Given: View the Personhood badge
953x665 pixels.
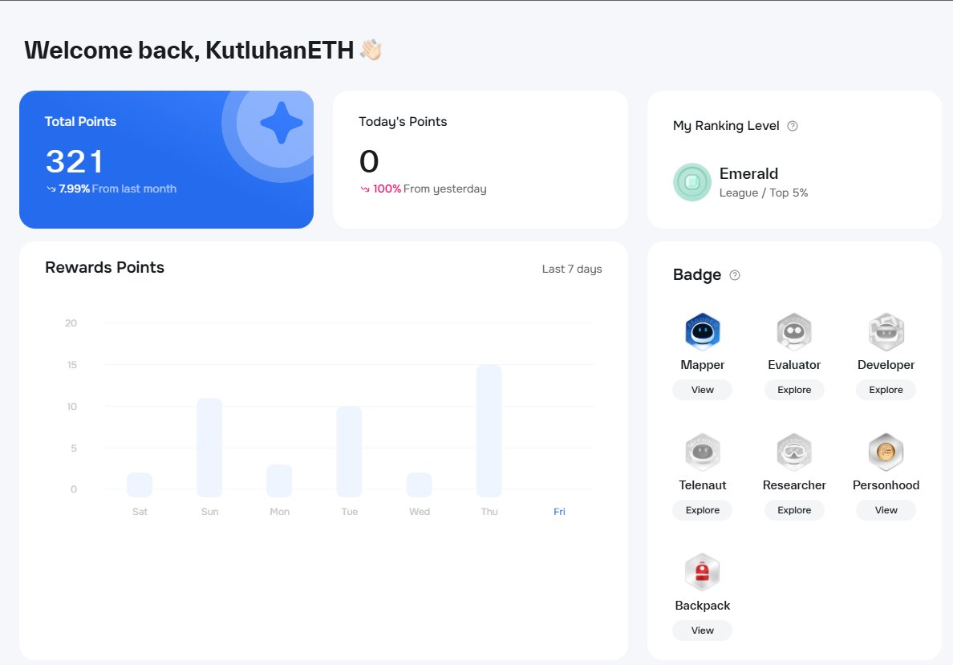Looking at the screenshot, I should click(x=886, y=510).
